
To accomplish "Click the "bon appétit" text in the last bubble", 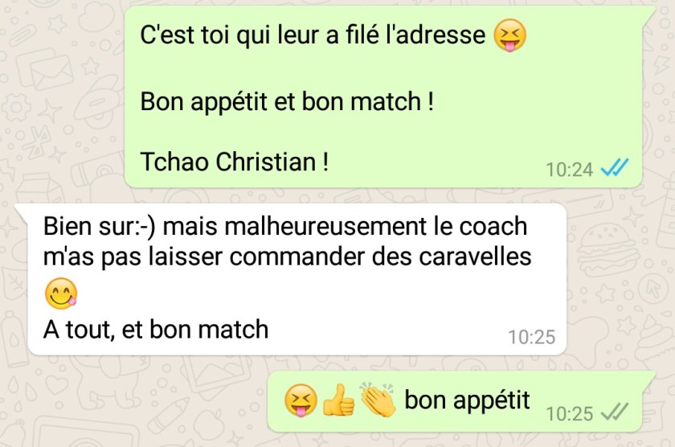I will tap(467, 400).
